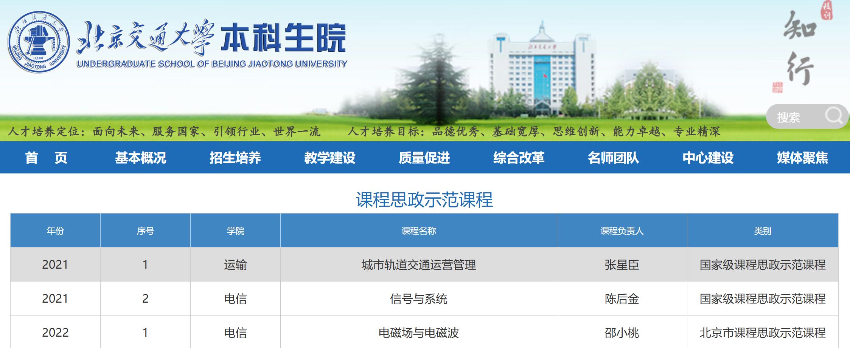
Task: Click the 课程思政示范课程 page heading
Action: [x=424, y=200]
